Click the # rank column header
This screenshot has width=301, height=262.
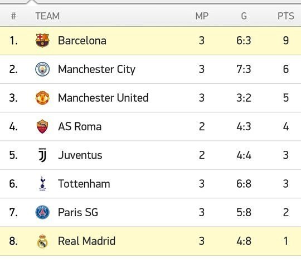pos(13,16)
